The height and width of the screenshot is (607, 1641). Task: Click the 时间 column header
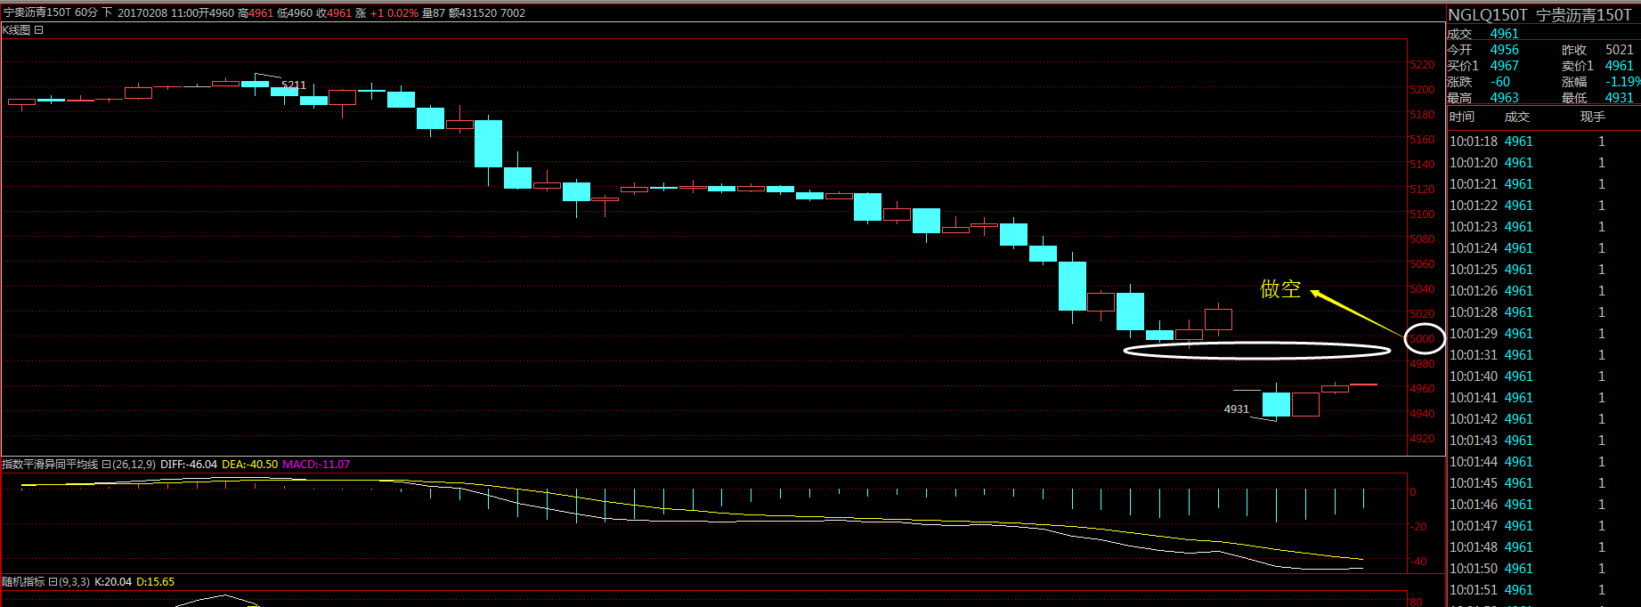(x=1461, y=117)
